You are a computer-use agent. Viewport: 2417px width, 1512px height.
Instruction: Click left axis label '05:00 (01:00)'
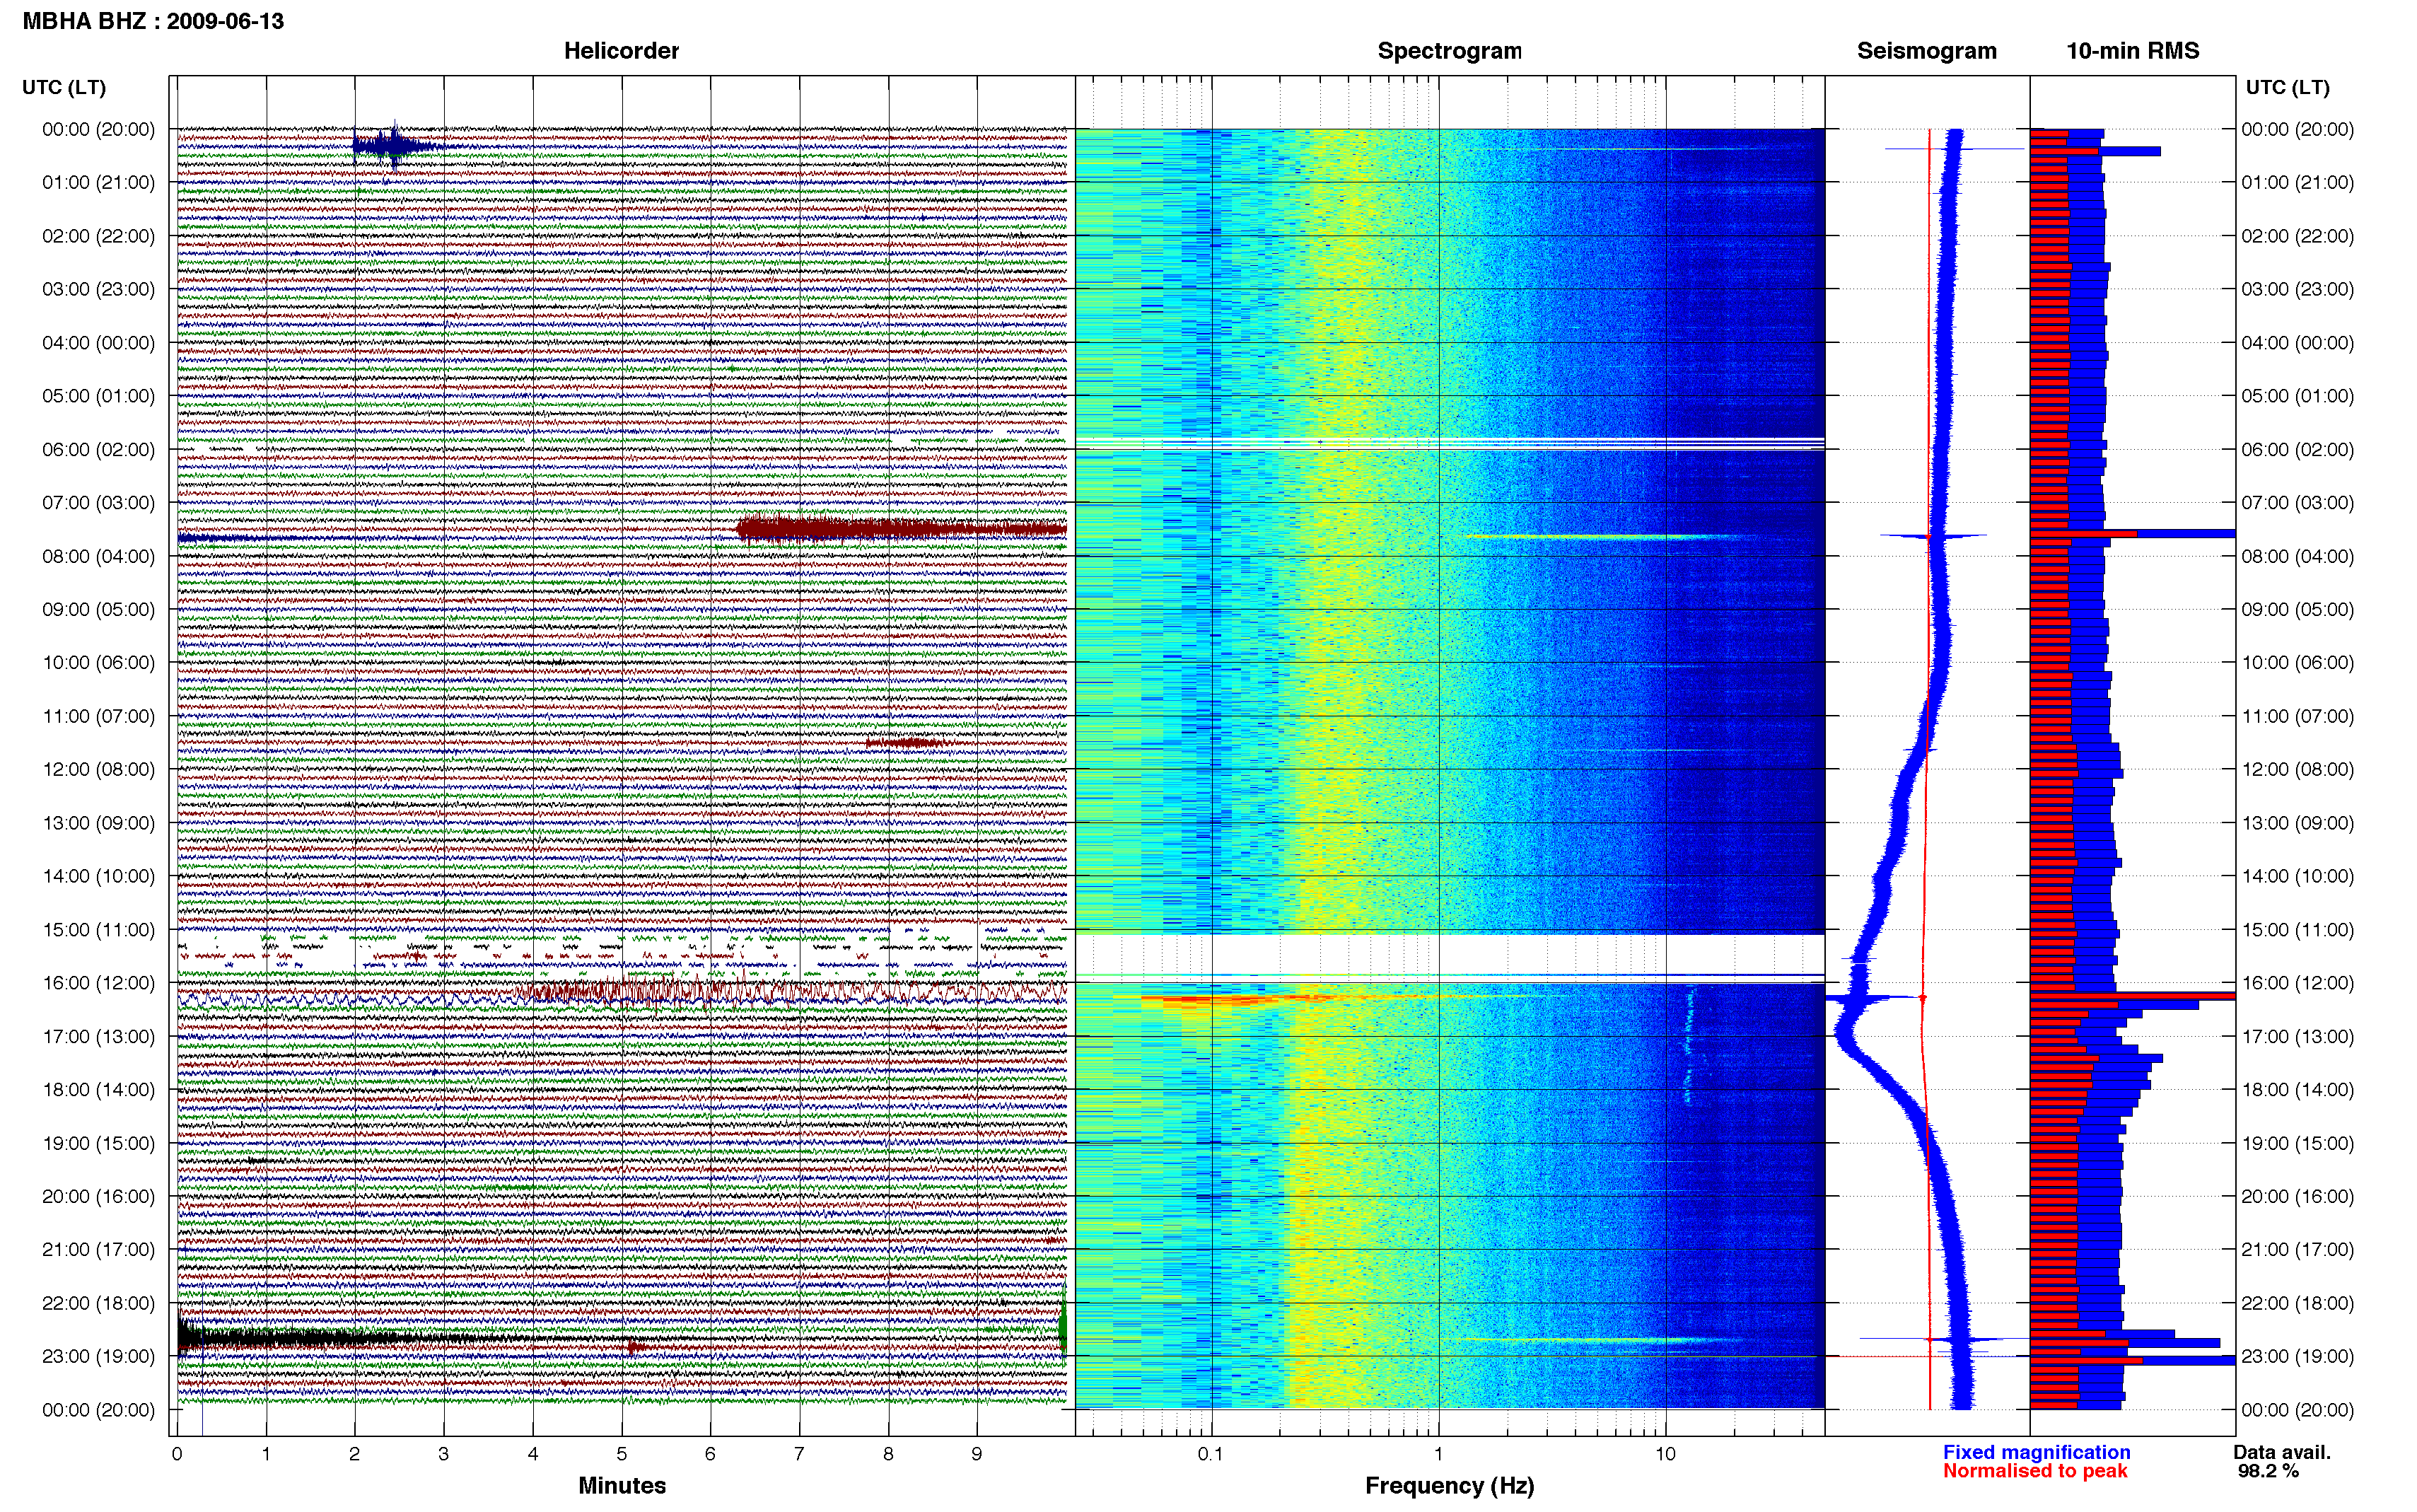point(98,396)
